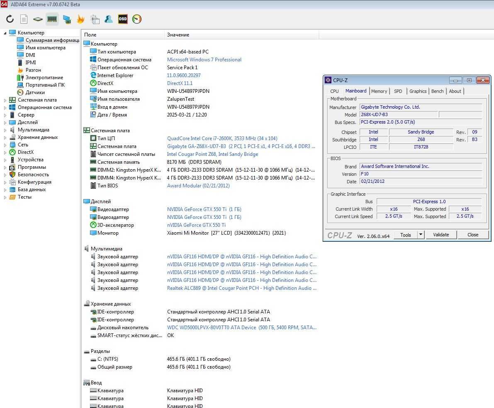Click the Монитор row icon
The height and width of the screenshot is (408, 494).
click(x=93, y=233)
